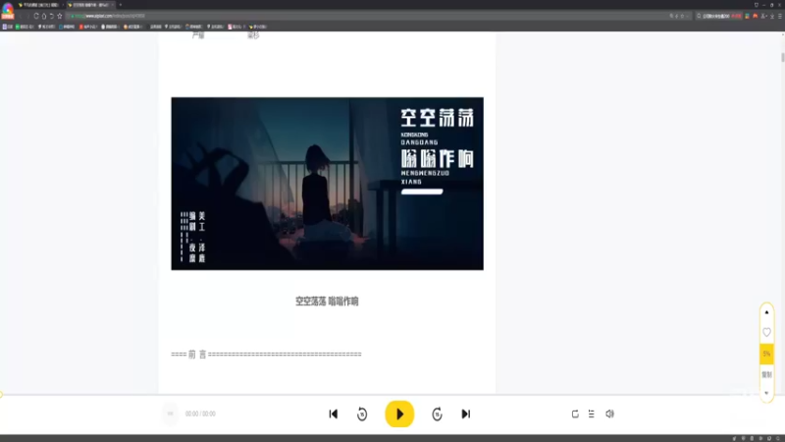Click the bookmark star icon beside address bar
Viewport: 785px width, 442px height.
pyautogui.click(x=60, y=16)
